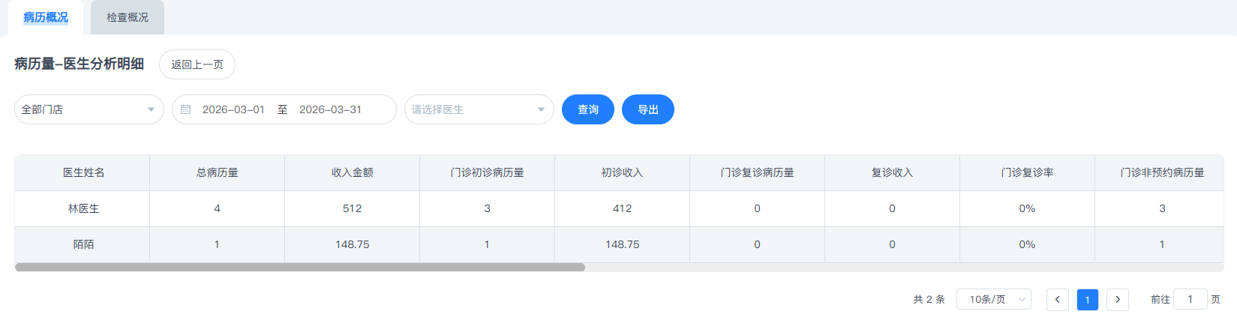
Task: Select page 1 in pagination
Action: coord(1087,300)
